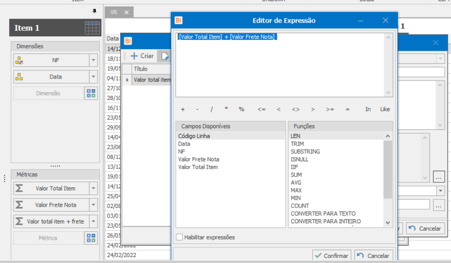451x263 pixels.
Task: Close the VR tab
Action: pos(126,12)
